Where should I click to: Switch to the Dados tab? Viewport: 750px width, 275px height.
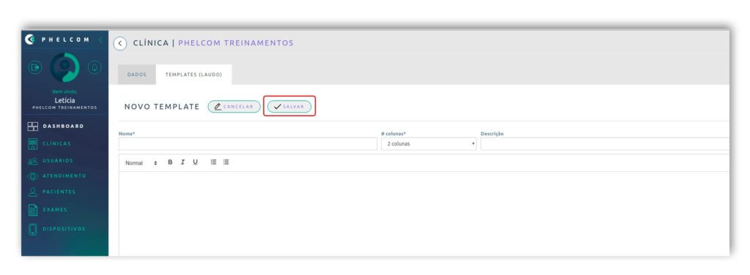coord(137,75)
